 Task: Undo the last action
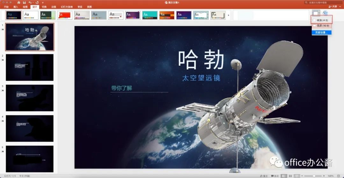point(30,3)
